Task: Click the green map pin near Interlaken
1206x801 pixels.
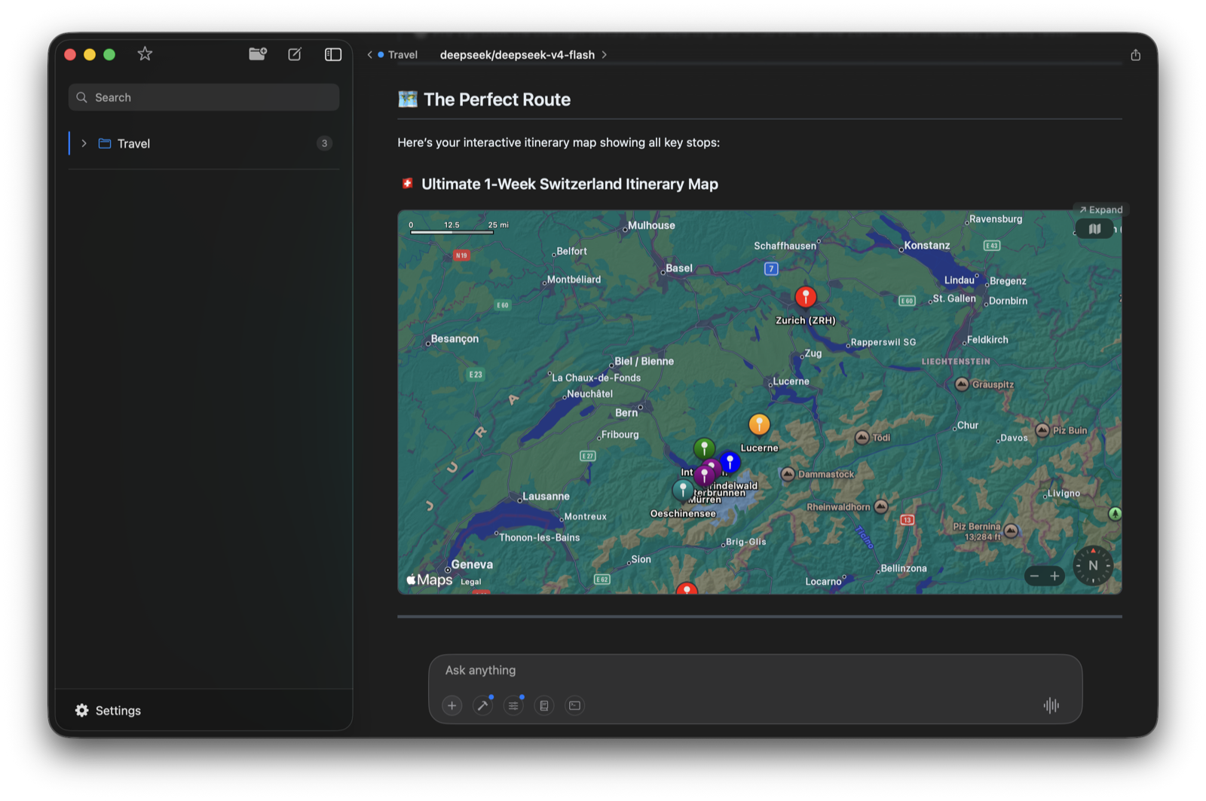Action: tap(704, 448)
